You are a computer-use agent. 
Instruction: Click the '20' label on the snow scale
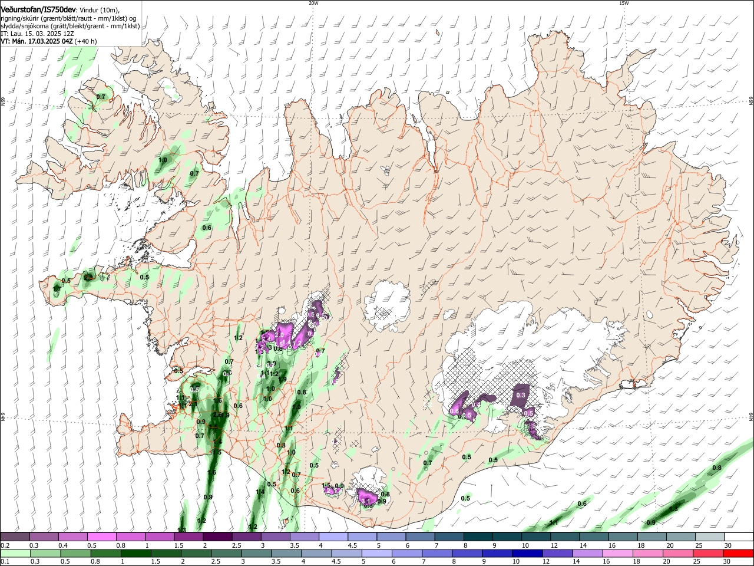(x=670, y=545)
